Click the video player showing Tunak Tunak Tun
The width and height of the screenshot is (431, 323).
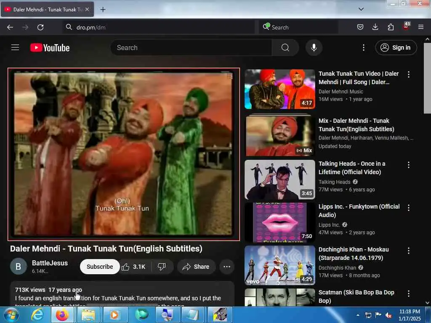tap(124, 154)
